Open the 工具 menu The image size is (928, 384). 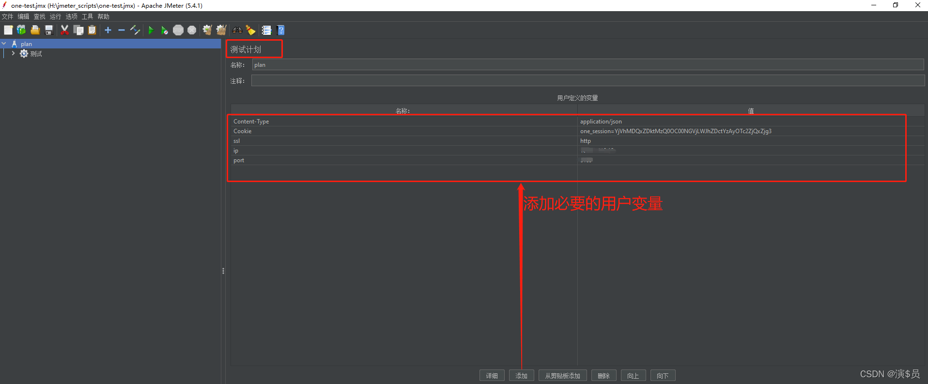(x=88, y=16)
